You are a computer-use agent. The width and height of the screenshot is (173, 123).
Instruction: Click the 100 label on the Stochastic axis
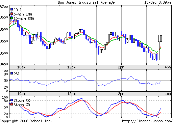[x=5, y=97]
